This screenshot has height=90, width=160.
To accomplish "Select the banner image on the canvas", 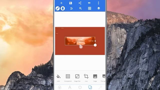I will [80, 41].
